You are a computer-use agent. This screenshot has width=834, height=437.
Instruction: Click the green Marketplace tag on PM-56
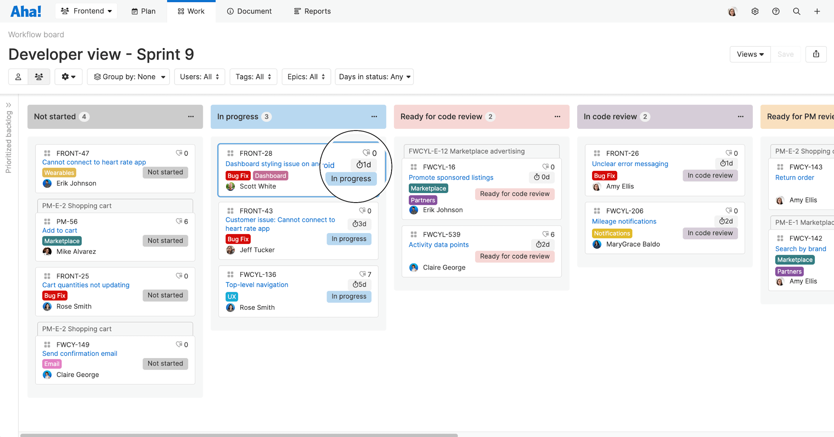tap(62, 240)
